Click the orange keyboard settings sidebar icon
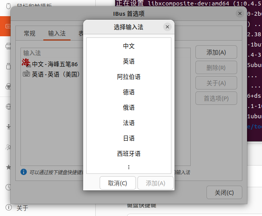This screenshot has width=262, height=216. pyautogui.click(x=8, y=26)
